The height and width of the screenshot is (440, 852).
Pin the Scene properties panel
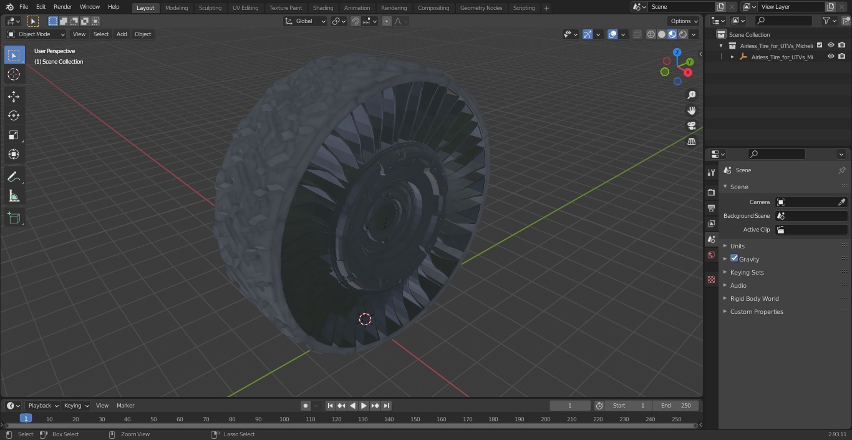point(841,170)
